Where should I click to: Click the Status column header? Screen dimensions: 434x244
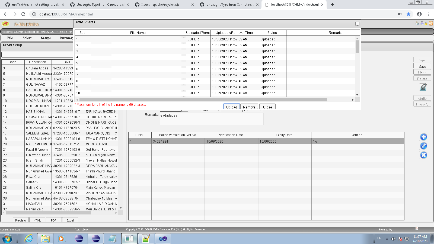click(272, 33)
